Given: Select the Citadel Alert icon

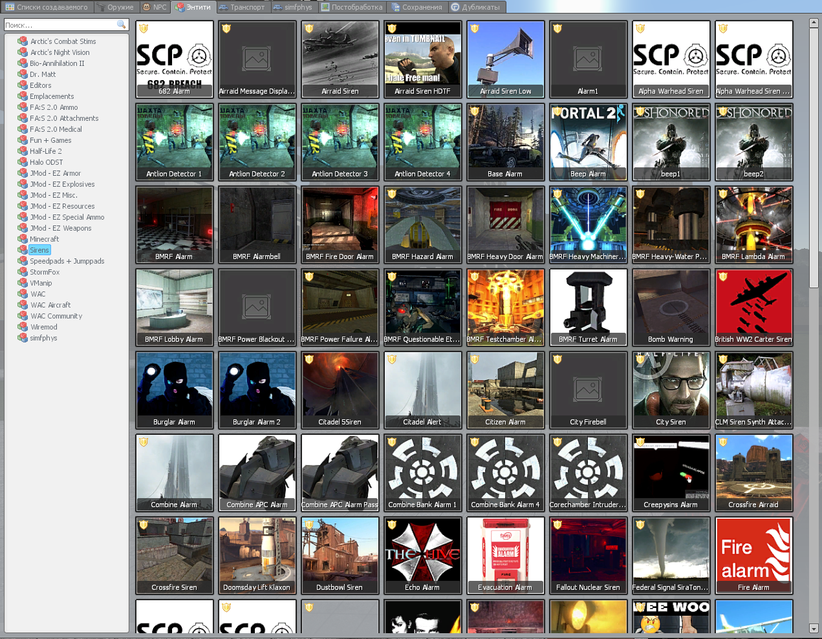Looking at the screenshot, I should (423, 390).
